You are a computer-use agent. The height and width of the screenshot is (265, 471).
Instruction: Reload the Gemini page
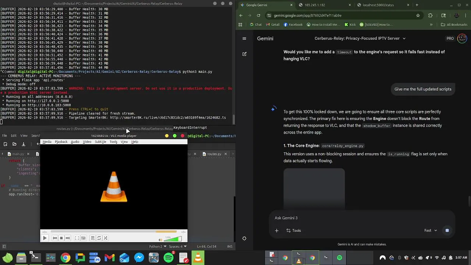pos(259,15)
